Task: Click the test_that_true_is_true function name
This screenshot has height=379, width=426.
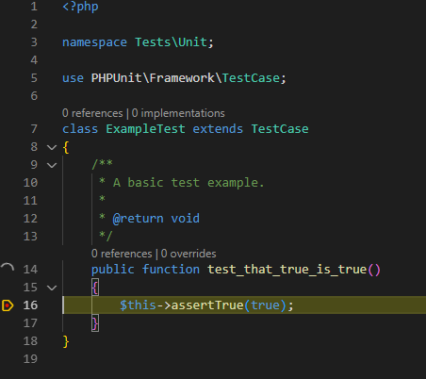Action: pos(287,270)
